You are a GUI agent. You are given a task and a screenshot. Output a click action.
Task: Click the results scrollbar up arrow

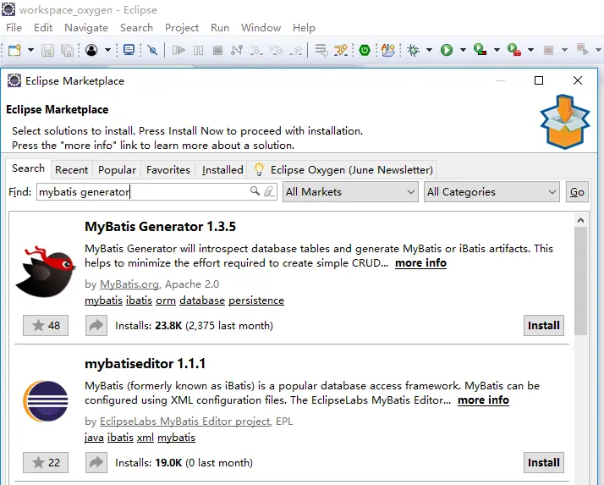[580, 221]
